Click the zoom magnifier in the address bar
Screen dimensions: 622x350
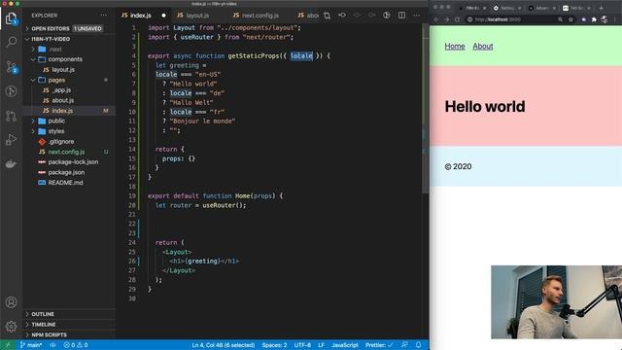[x=560, y=19]
